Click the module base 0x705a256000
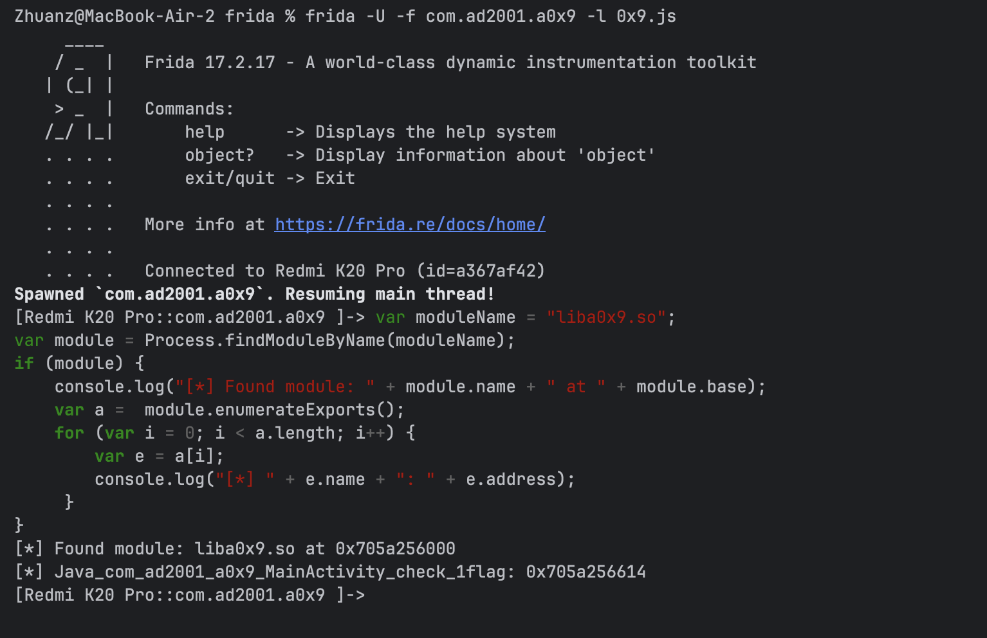Image resolution: width=987 pixels, height=638 pixels. [395, 549]
